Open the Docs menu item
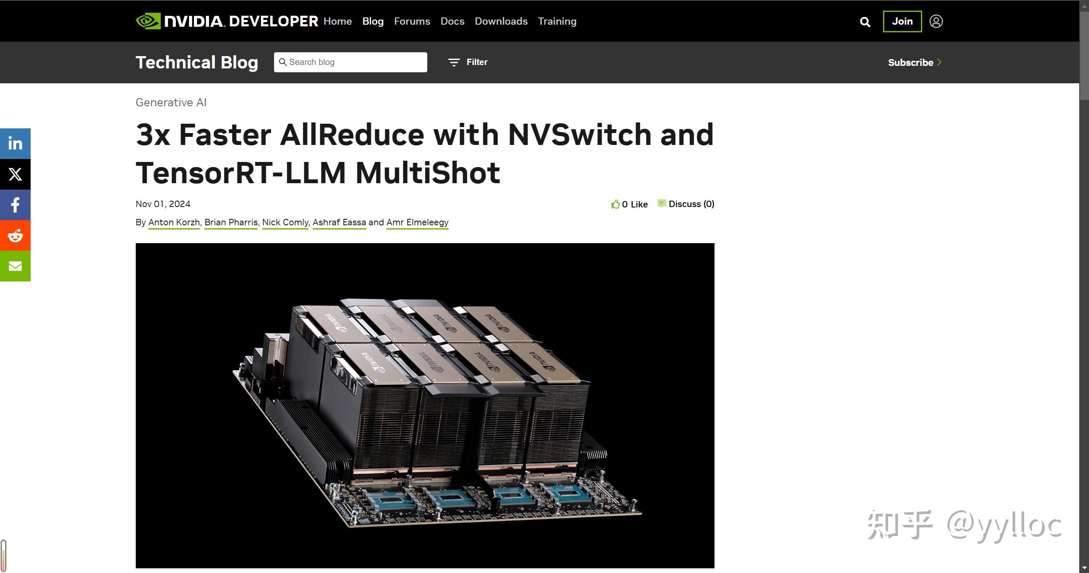 point(452,21)
